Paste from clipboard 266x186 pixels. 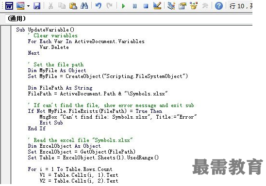pos(73,6)
